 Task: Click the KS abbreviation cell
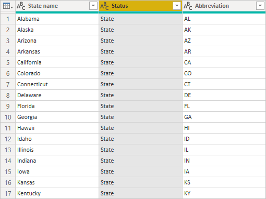click(224, 182)
